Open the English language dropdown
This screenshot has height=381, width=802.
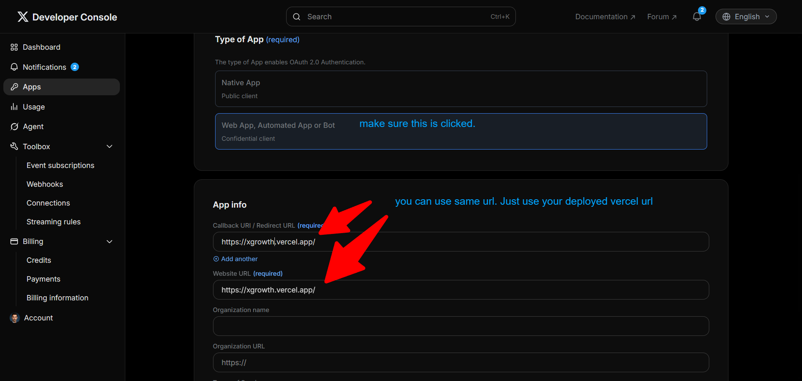click(x=746, y=17)
